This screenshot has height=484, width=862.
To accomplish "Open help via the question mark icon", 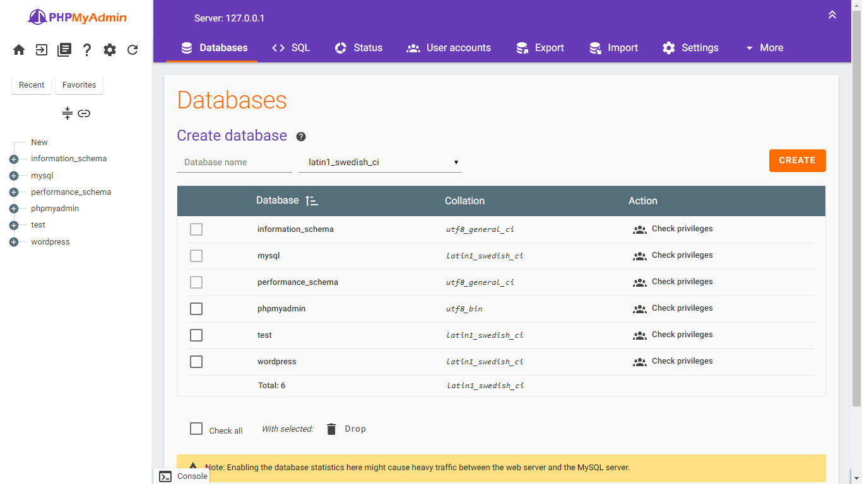I will [x=87, y=50].
